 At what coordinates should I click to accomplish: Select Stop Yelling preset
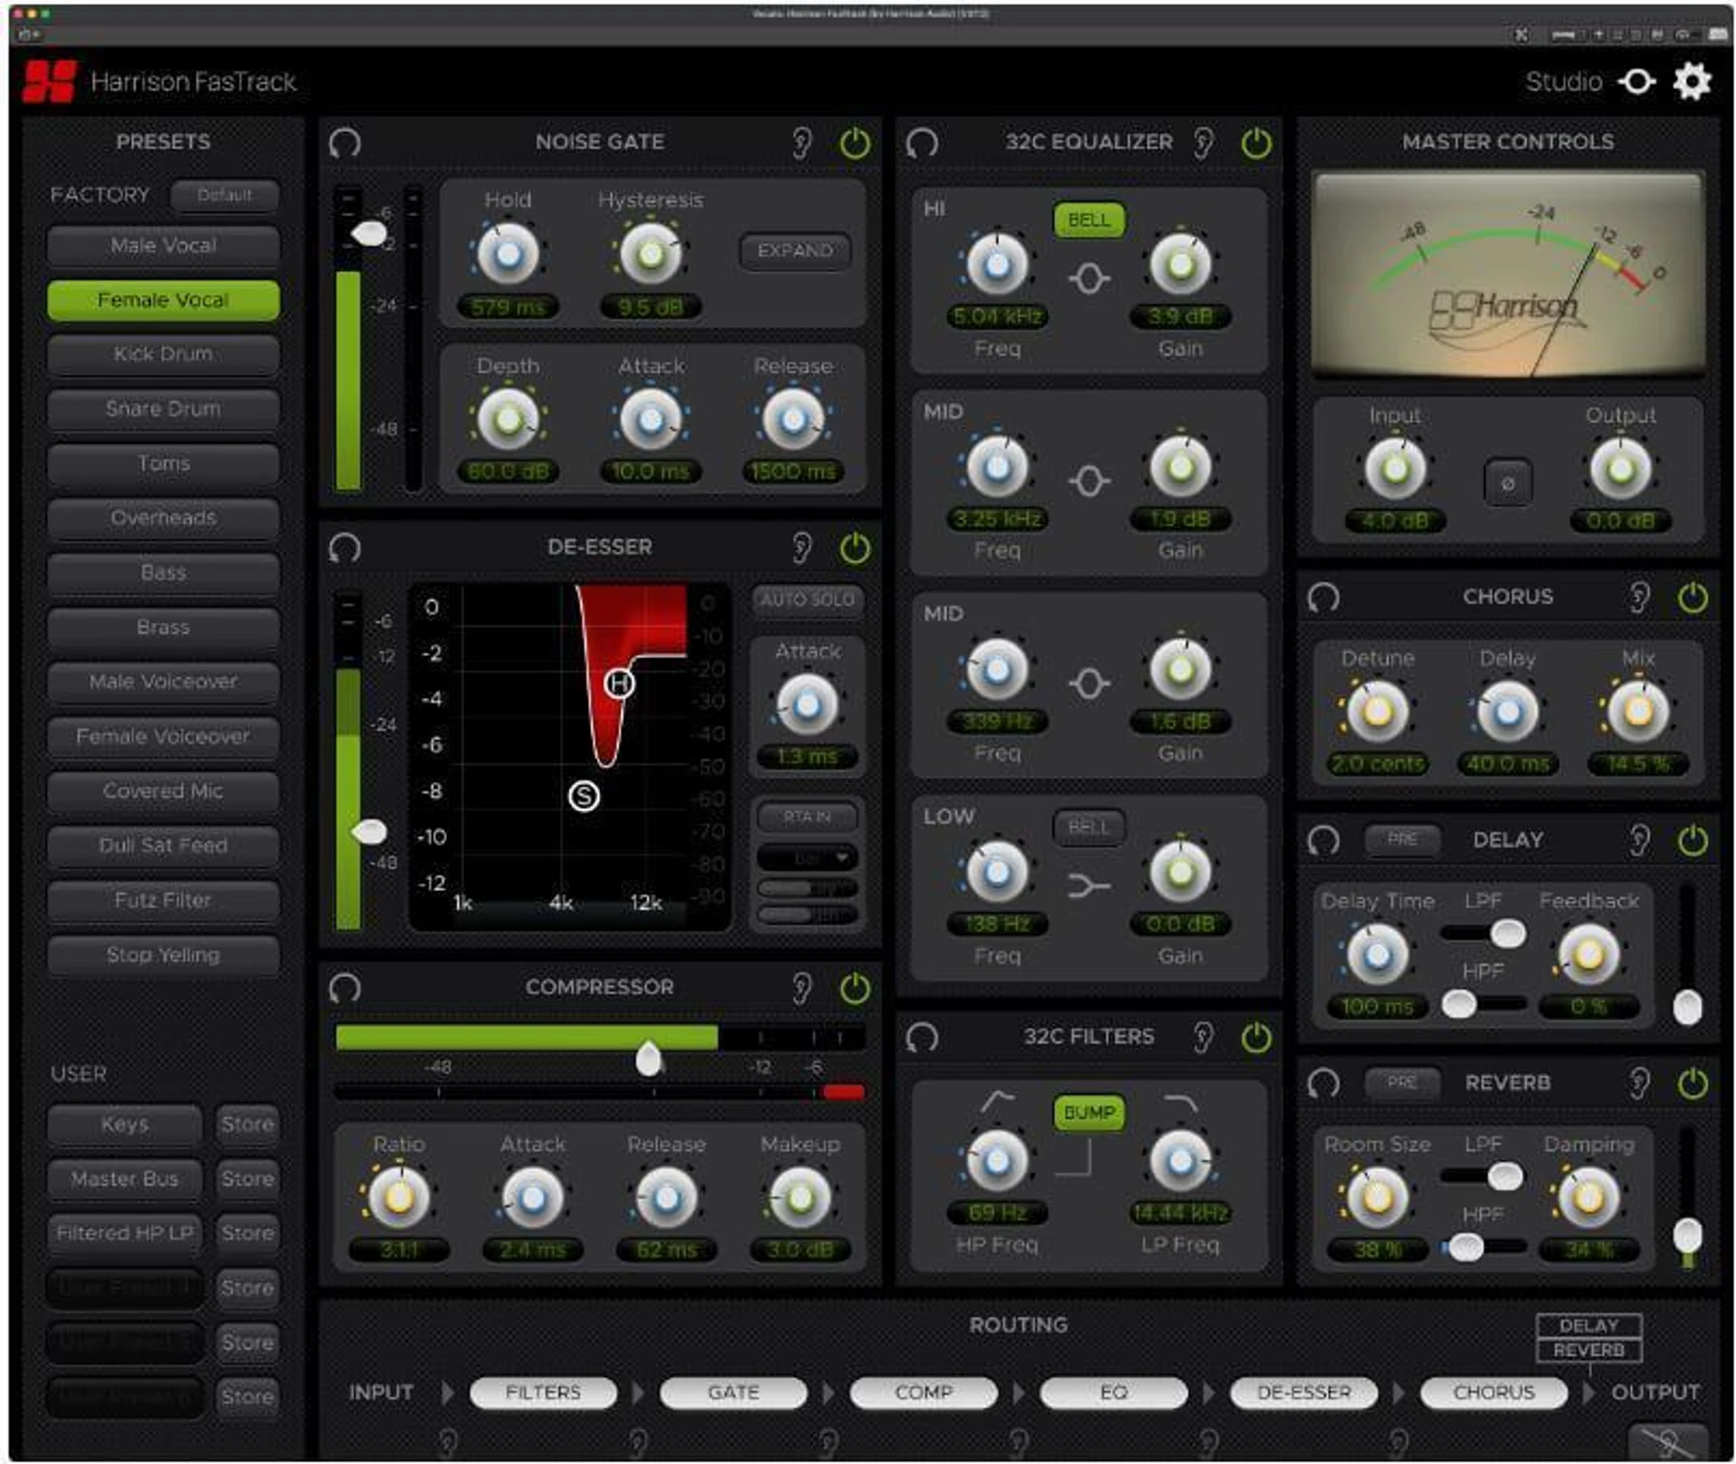click(x=163, y=955)
